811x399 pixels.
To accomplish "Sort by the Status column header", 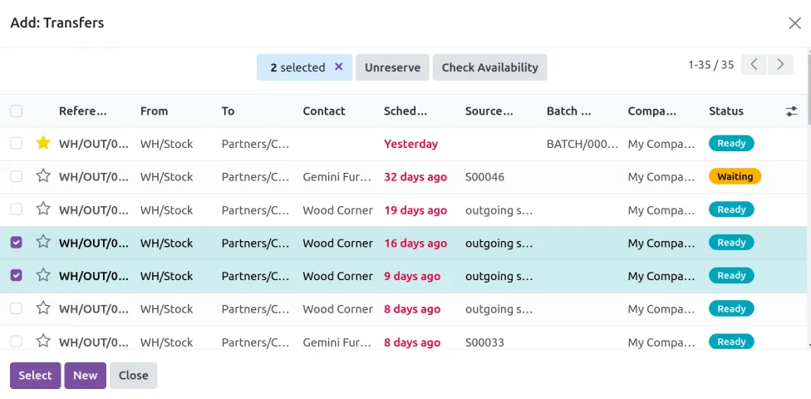I will pyautogui.click(x=725, y=111).
